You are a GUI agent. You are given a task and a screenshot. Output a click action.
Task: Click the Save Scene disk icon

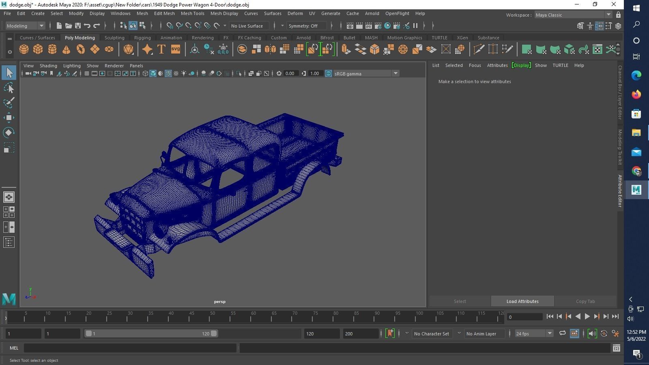coord(78,26)
